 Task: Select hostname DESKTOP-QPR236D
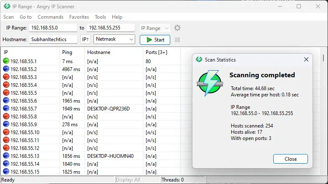click(x=108, y=109)
